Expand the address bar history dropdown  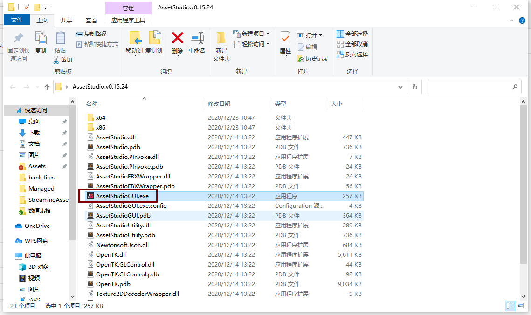coord(400,87)
